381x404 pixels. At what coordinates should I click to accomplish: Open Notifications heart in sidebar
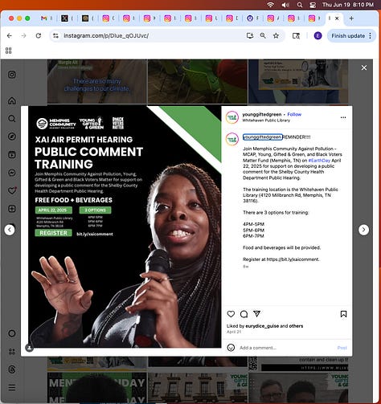pos(12,190)
